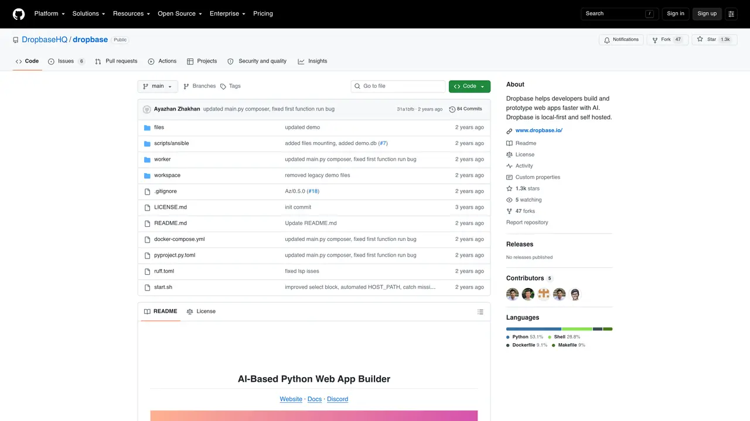
Task: Open Contributors heading link
Action: coord(530,278)
